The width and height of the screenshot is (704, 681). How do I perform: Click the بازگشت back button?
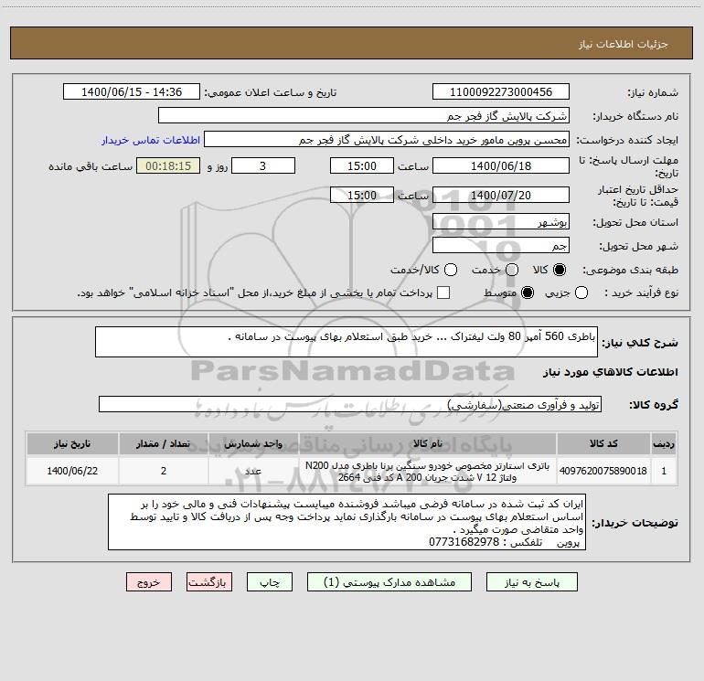tap(209, 582)
